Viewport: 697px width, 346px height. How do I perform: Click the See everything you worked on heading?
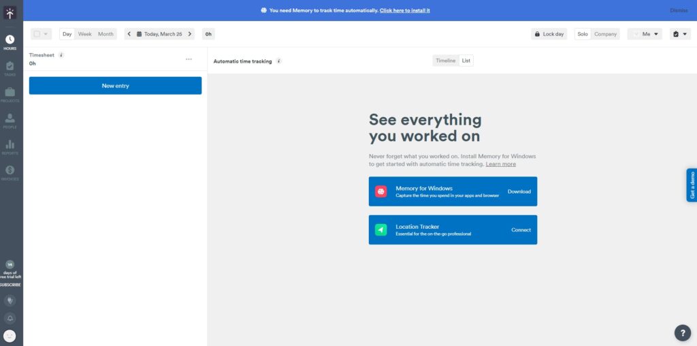tap(425, 127)
